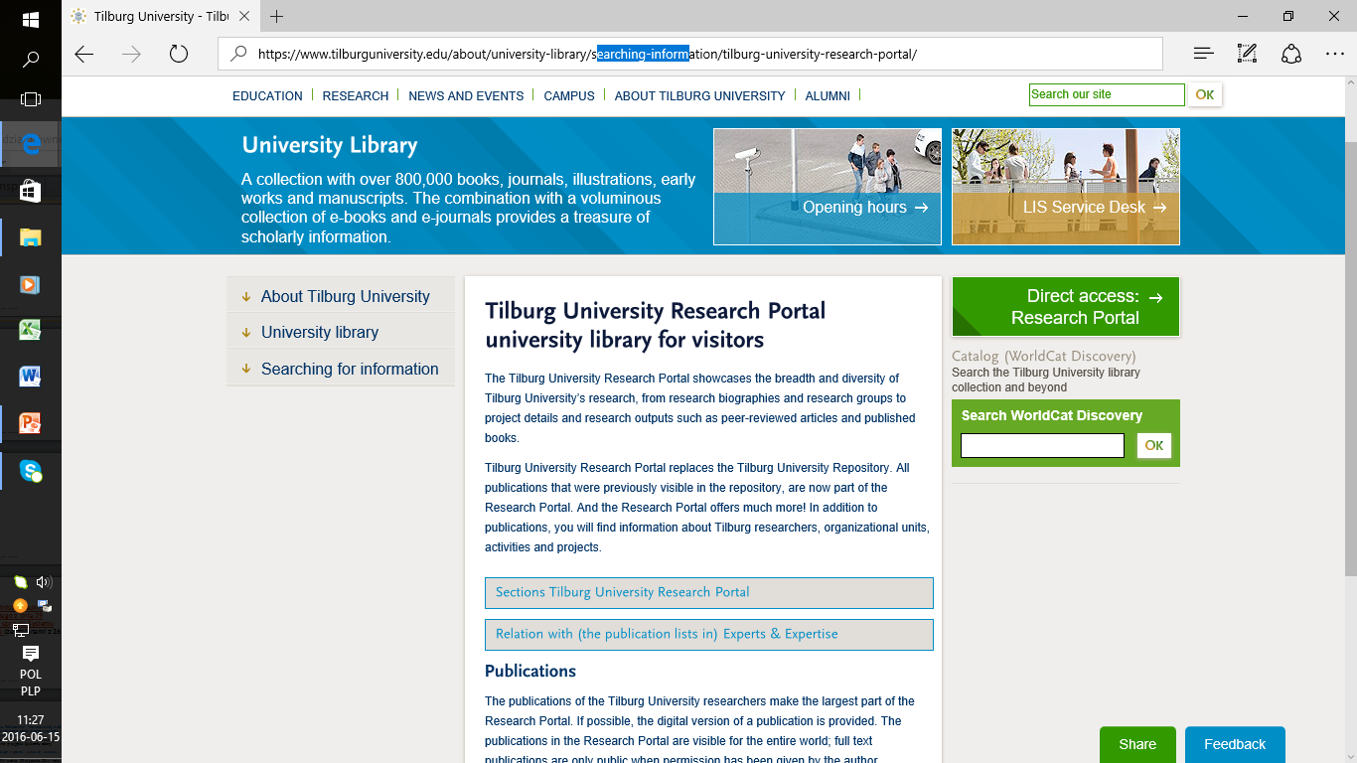Launch PowerPoint from taskbar
Viewport: 1357px width, 763px height.
tap(30, 423)
